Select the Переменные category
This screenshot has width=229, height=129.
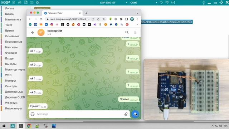coord(14,42)
